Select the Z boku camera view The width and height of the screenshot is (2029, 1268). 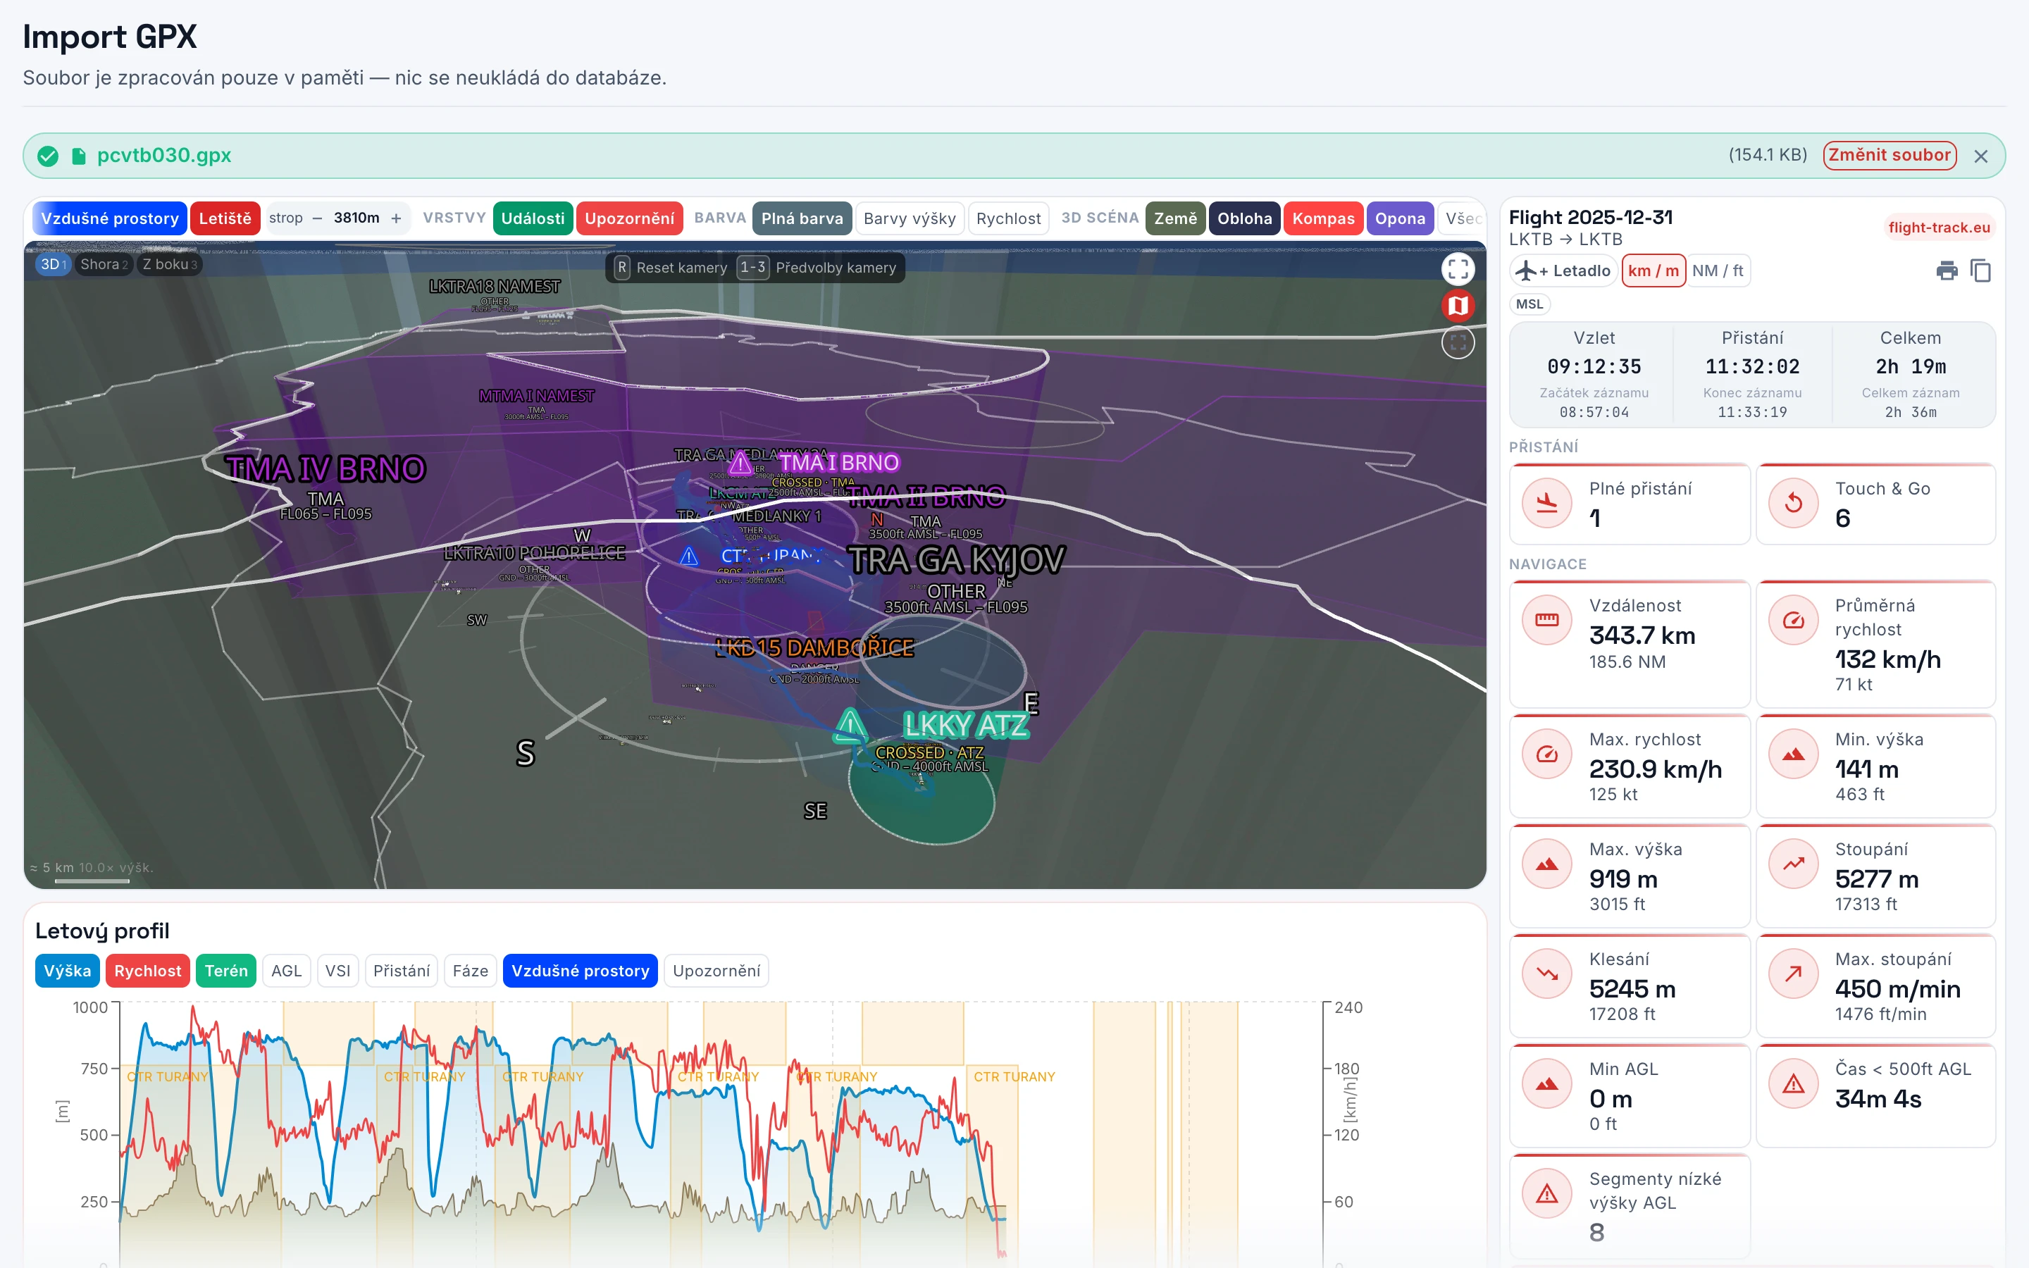tap(169, 264)
